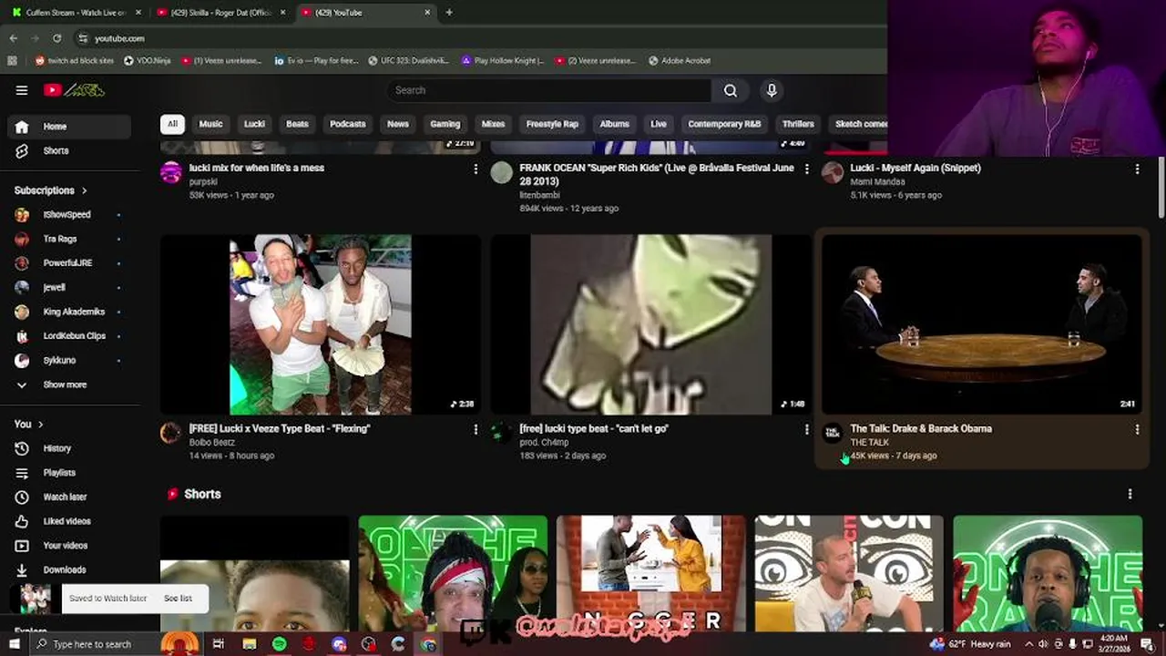Viewport: 1166px width, 656px height.
Task: Play the Lucki x Veeze Flexing thumbnail
Action: [320, 324]
